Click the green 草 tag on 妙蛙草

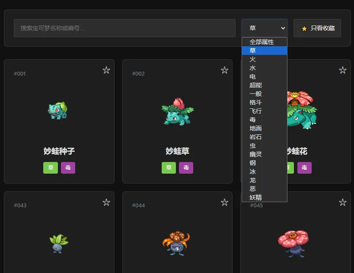pos(169,168)
